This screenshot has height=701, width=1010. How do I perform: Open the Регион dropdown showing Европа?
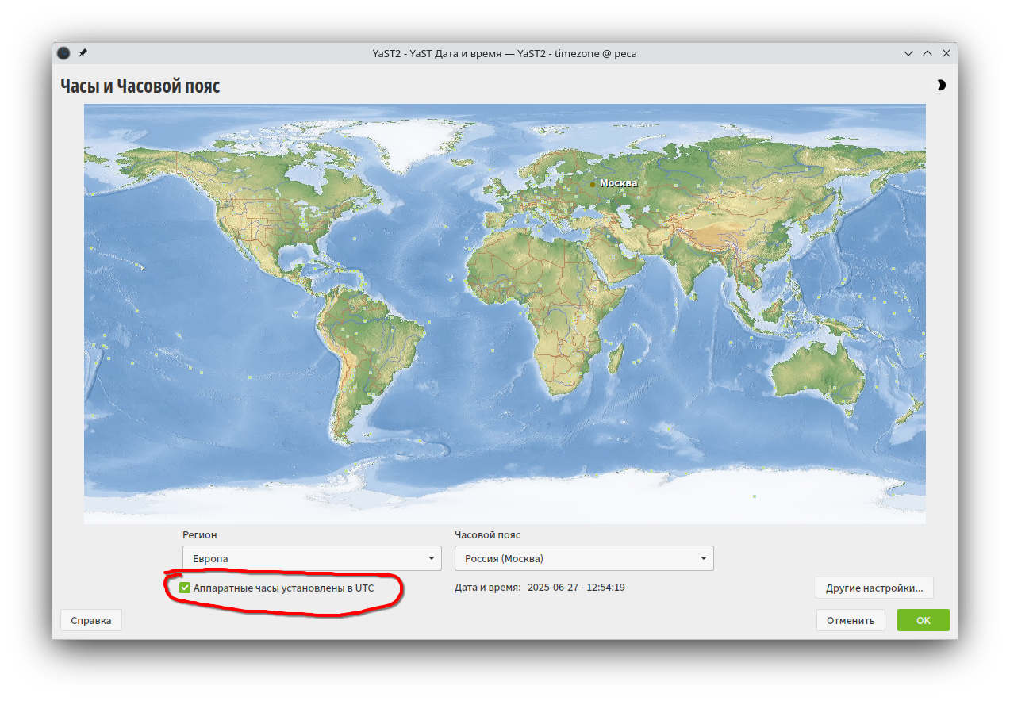(312, 558)
